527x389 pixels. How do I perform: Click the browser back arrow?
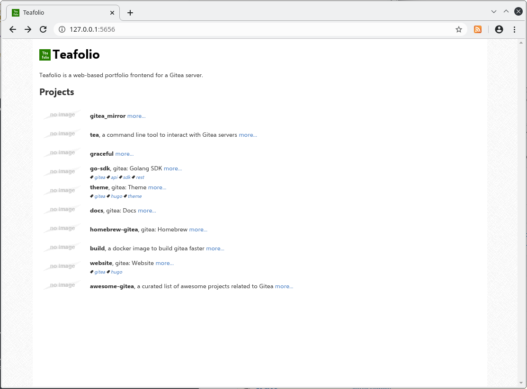(x=13, y=29)
